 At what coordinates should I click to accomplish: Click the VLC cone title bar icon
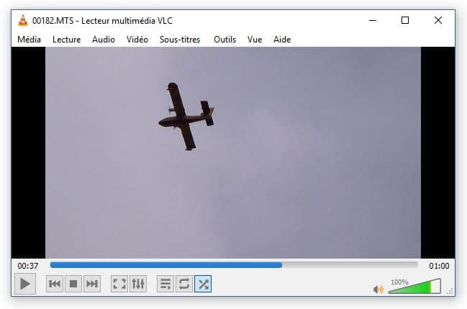pos(23,21)
